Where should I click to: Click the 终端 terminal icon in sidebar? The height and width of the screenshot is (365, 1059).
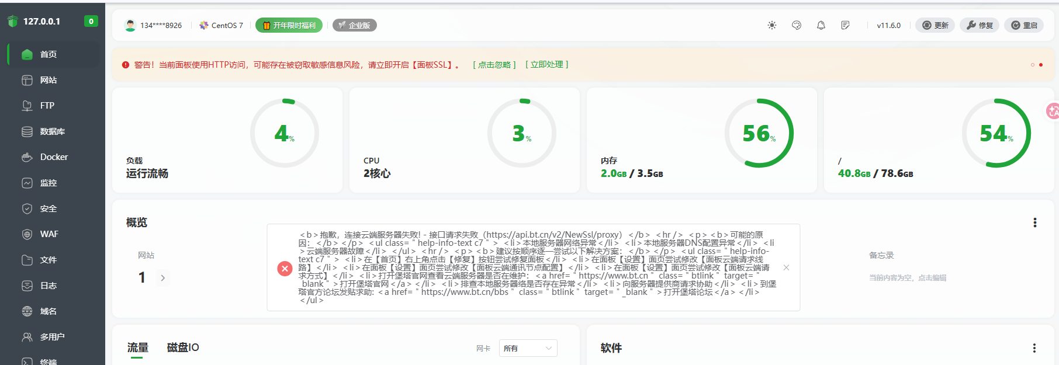[27, 361]
